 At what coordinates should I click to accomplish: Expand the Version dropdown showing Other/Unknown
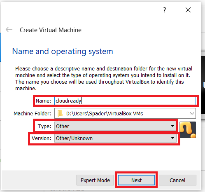tap(115, 138)
